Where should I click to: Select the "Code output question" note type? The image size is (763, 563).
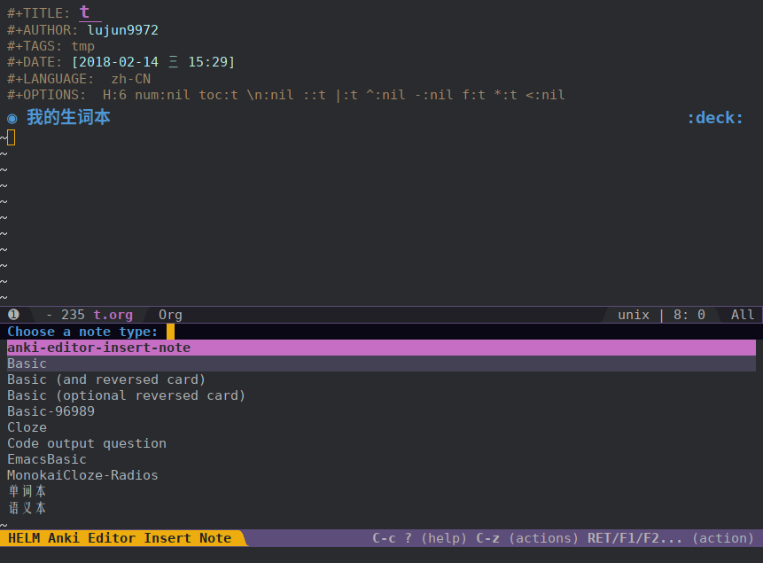[x=84, y=442]
